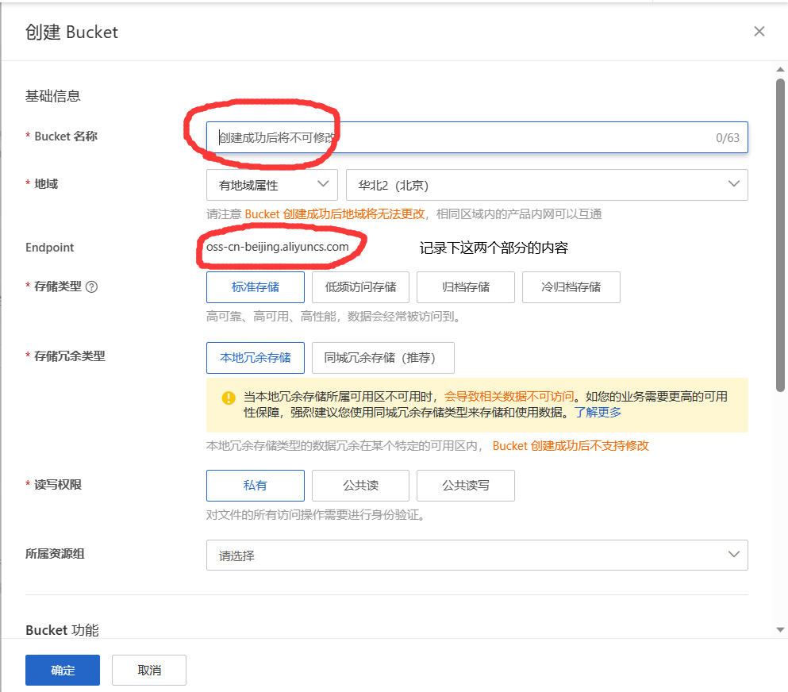Viewport: 788px width, 692px height.
Task: Click the Bucket 名称 input field
Action: pyautogui.click(x=477, y=137)
